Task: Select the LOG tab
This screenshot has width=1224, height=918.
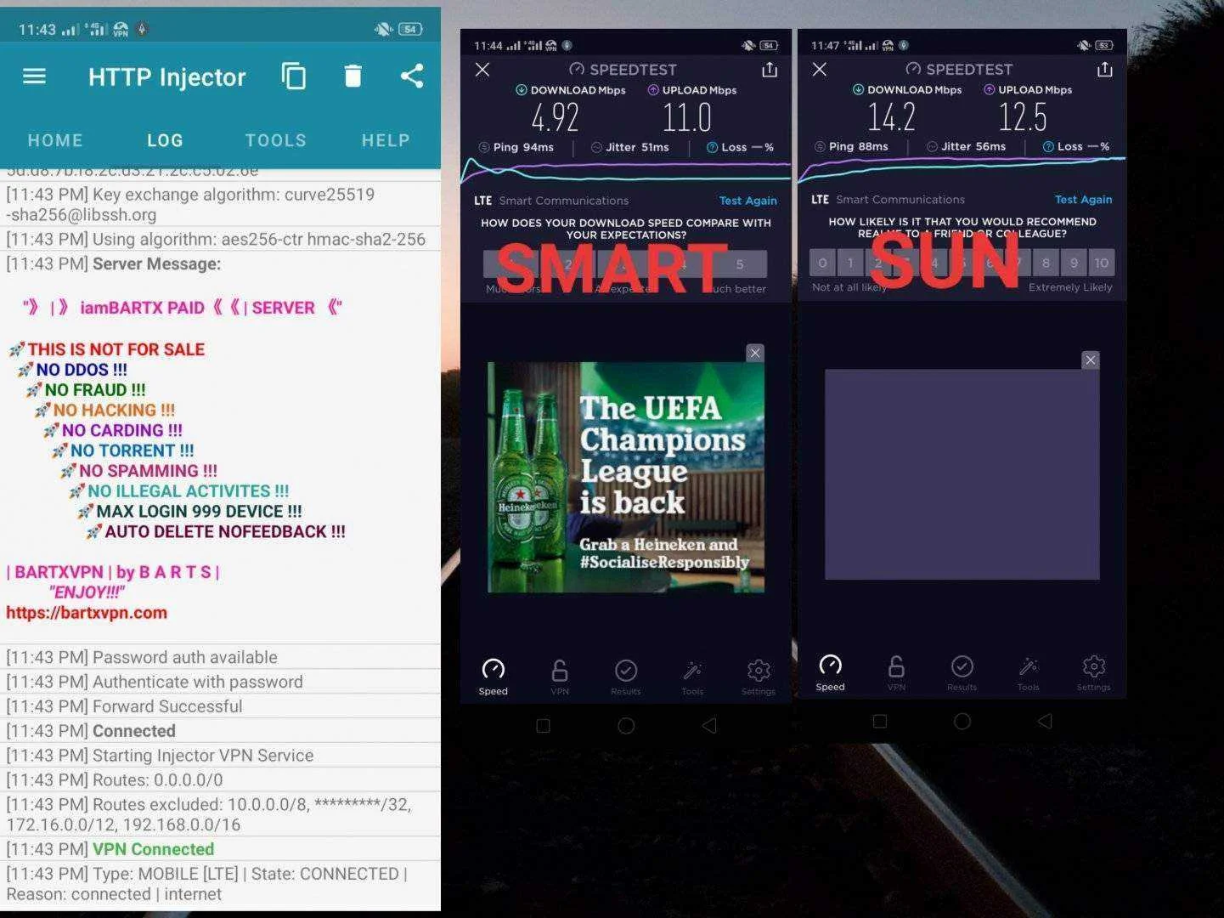Action: click(165, 140)
